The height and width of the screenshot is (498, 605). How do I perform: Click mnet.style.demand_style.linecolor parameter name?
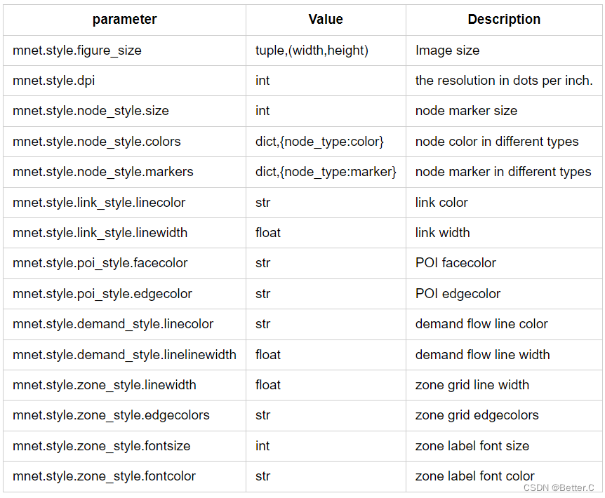pyautogui.click(x=113, y=324)
